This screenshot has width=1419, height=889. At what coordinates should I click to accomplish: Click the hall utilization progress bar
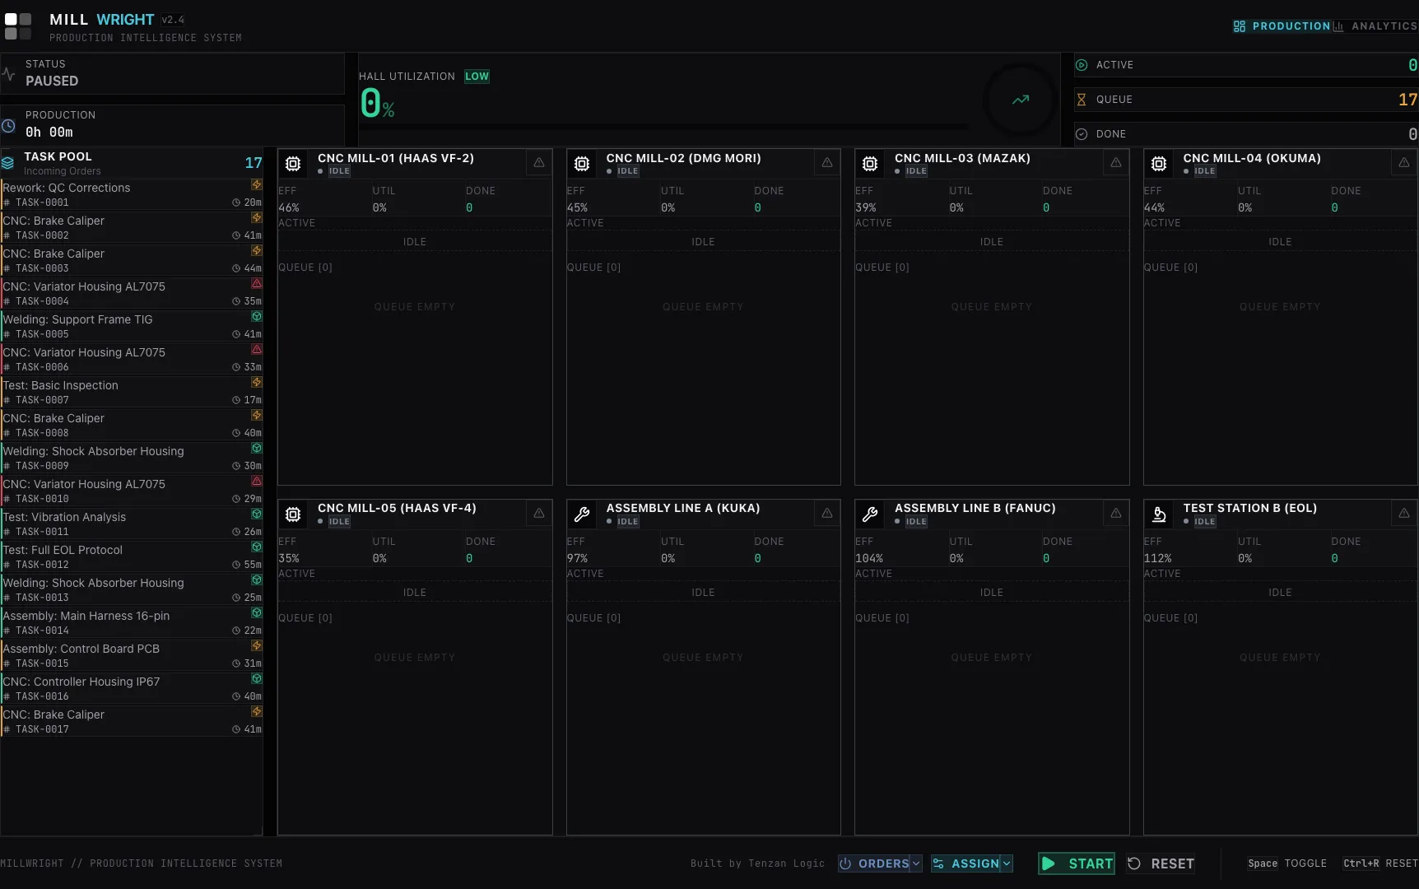(663, 127)
